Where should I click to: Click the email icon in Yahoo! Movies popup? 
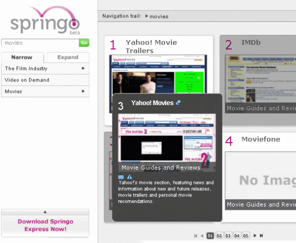[x=121, y=177]
